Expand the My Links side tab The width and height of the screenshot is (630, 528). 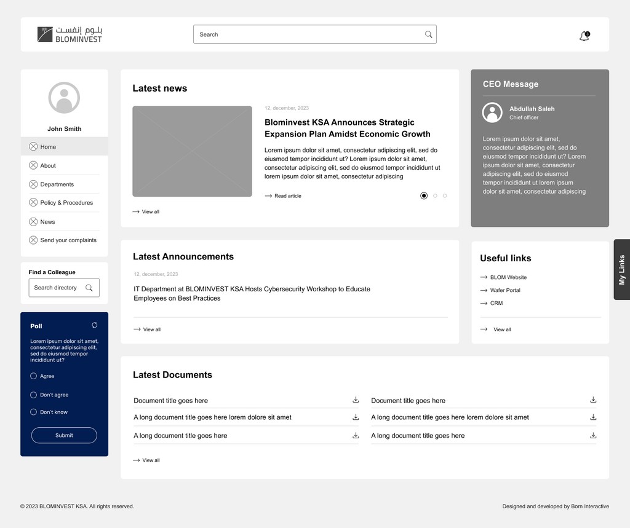click(x=622, y=270)
